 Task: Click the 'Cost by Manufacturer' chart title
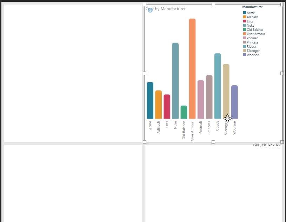pyautogui.click(x=165, y=9)
